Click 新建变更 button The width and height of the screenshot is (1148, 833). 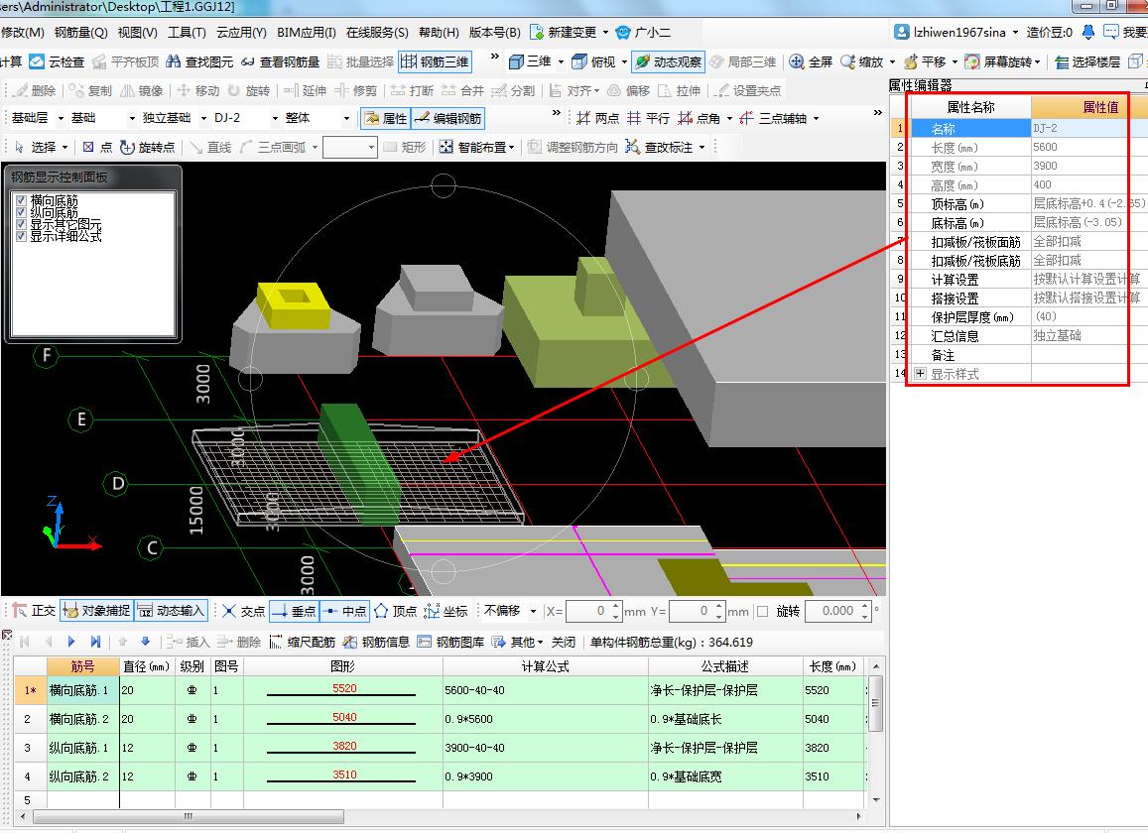pos(563,32)
